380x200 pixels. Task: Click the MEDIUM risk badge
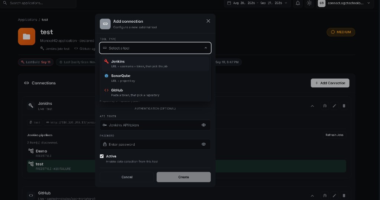point(341,32)
